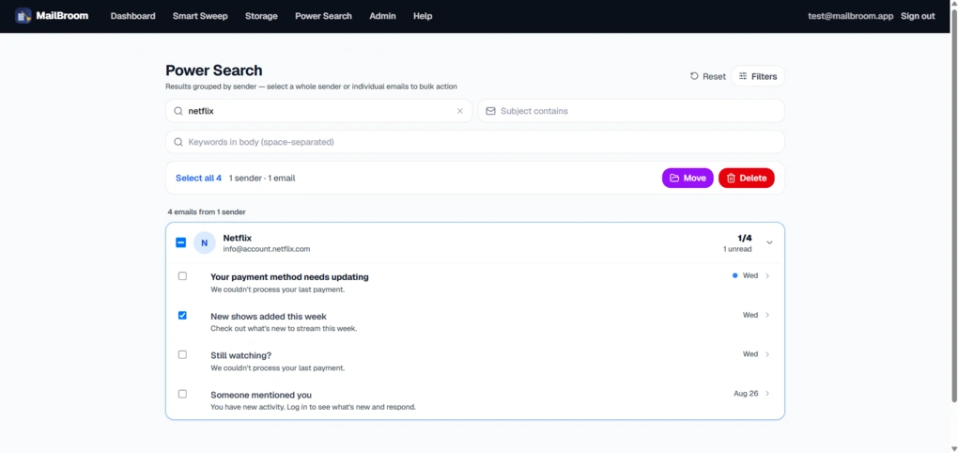Click the purple Move button
Viewport: 958px width, 453px height.
(688, 178)
